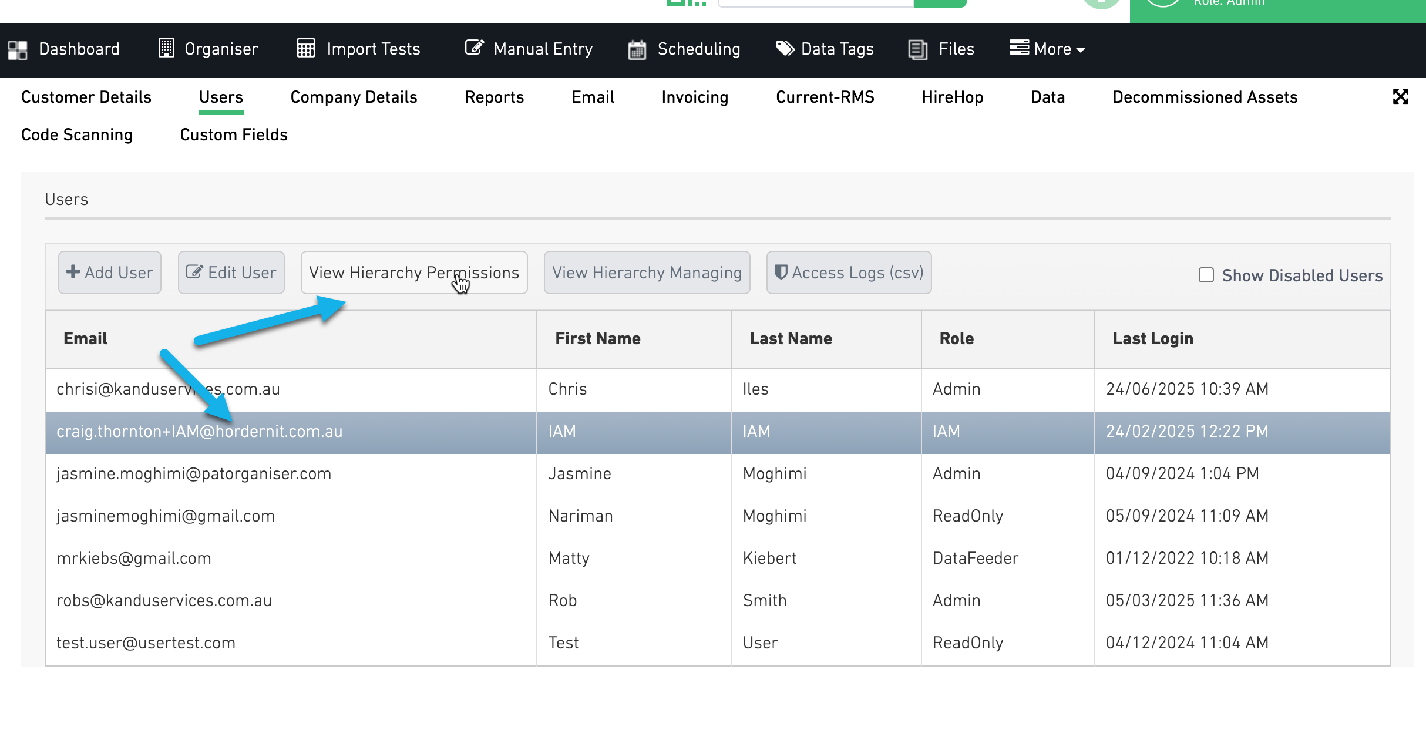Select the Users tab
Image resolution: width=1426 pixels, height=740 pixels.
(221, 97)
